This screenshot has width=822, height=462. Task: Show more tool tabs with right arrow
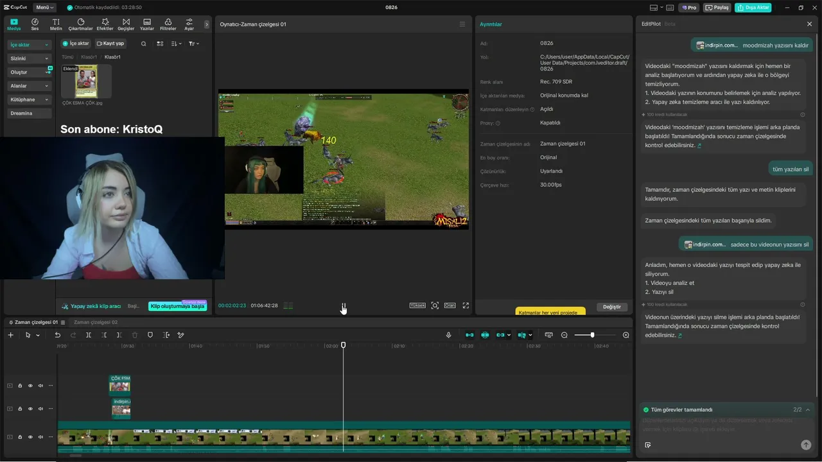(x=207, y=24)
